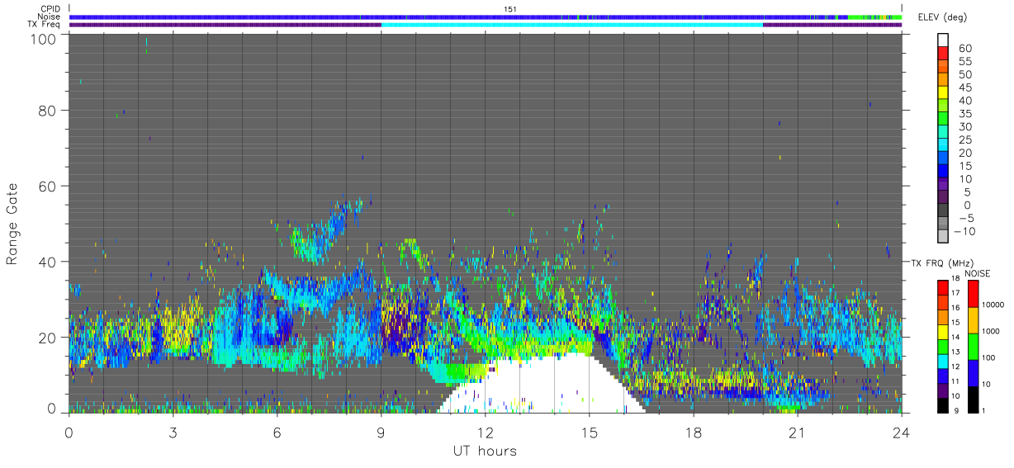This screenshot has height=468, width=1014.
Task: Click the 'UT hours' axis title
Action: (x=485, y=451)
